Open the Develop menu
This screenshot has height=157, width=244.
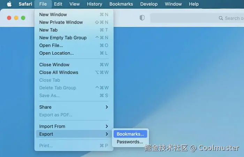149,4
